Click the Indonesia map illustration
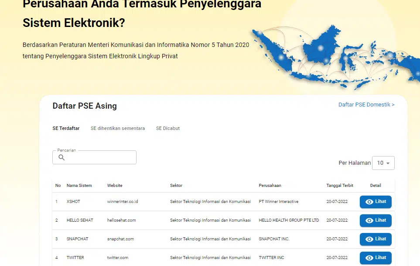 coord(336,57)
